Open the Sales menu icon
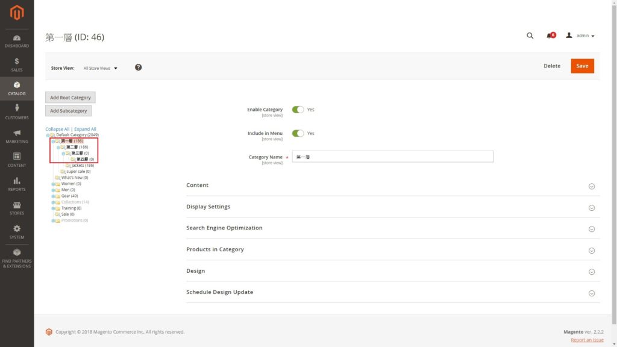 point(17,64)
